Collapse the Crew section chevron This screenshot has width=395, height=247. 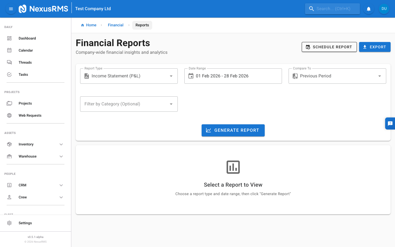61,197
